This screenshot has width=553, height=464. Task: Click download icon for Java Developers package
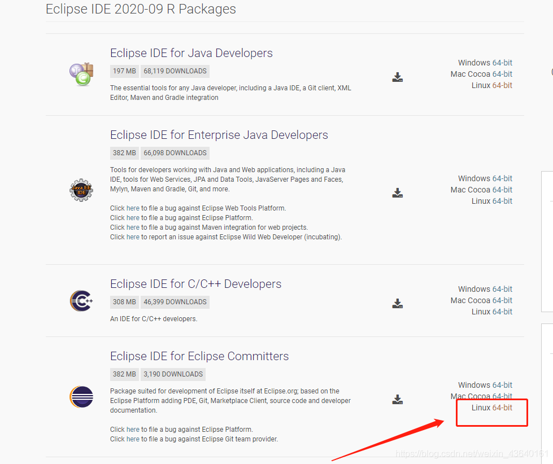point(398,77)
